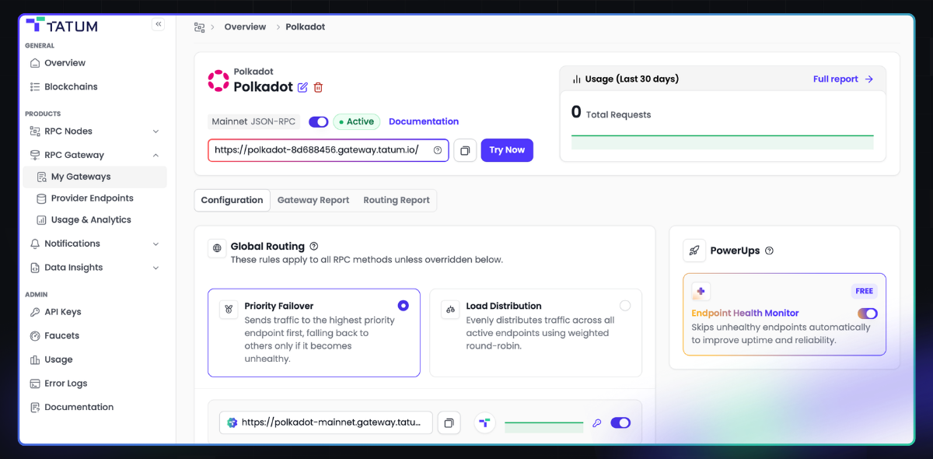Screen dimensions: 933x459
Task: Click the PowerUps rocket icon
Action: click(x=694, y=251)
